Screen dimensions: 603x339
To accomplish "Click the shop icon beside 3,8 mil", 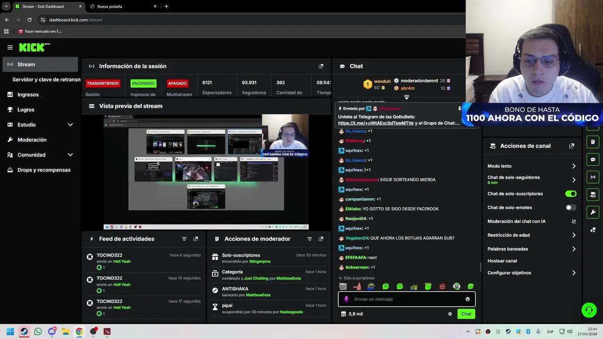I will (343, 314).
